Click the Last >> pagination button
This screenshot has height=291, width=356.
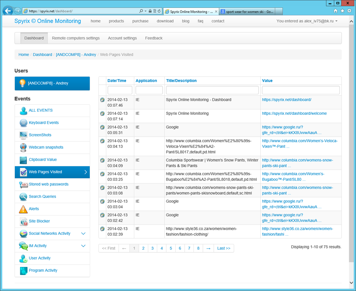tap(224, 248)
